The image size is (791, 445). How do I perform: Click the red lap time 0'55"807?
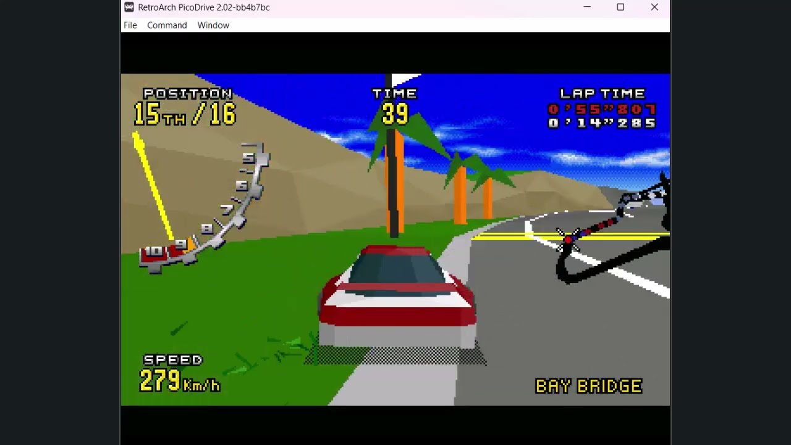[x=602, y=109]
